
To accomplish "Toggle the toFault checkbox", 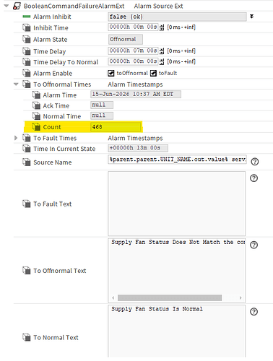I will [x=153, y=73].
